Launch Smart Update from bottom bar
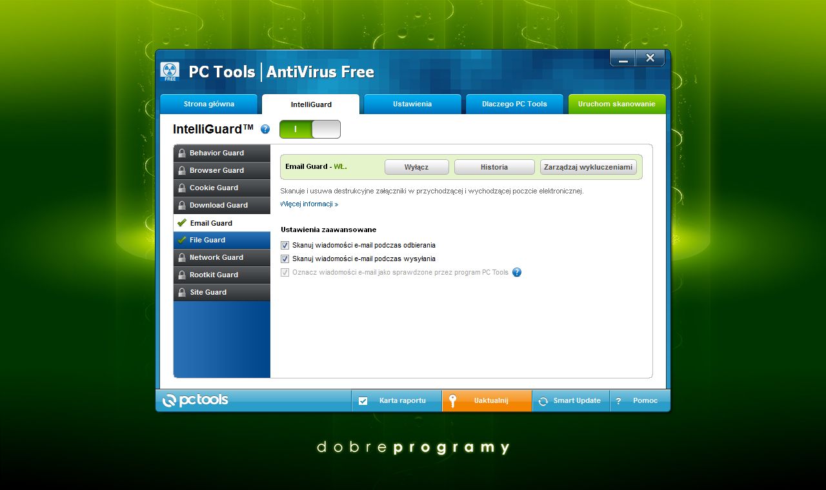826x490 pixels. pos(571,401)
